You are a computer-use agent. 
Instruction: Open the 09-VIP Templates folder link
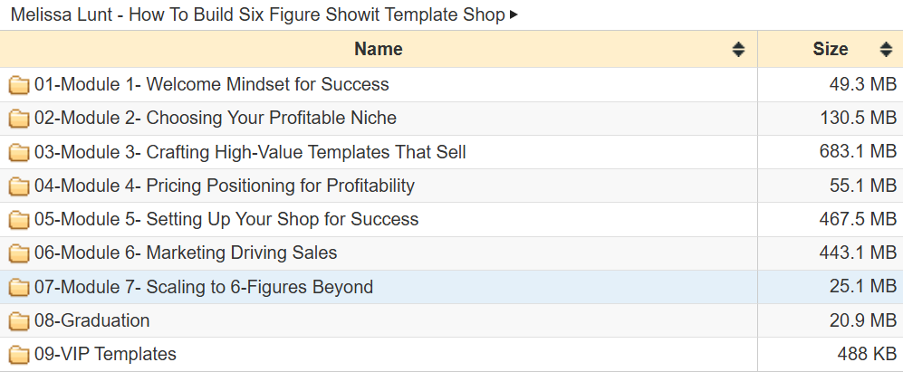pyautogui.click(x=105, y=354)
